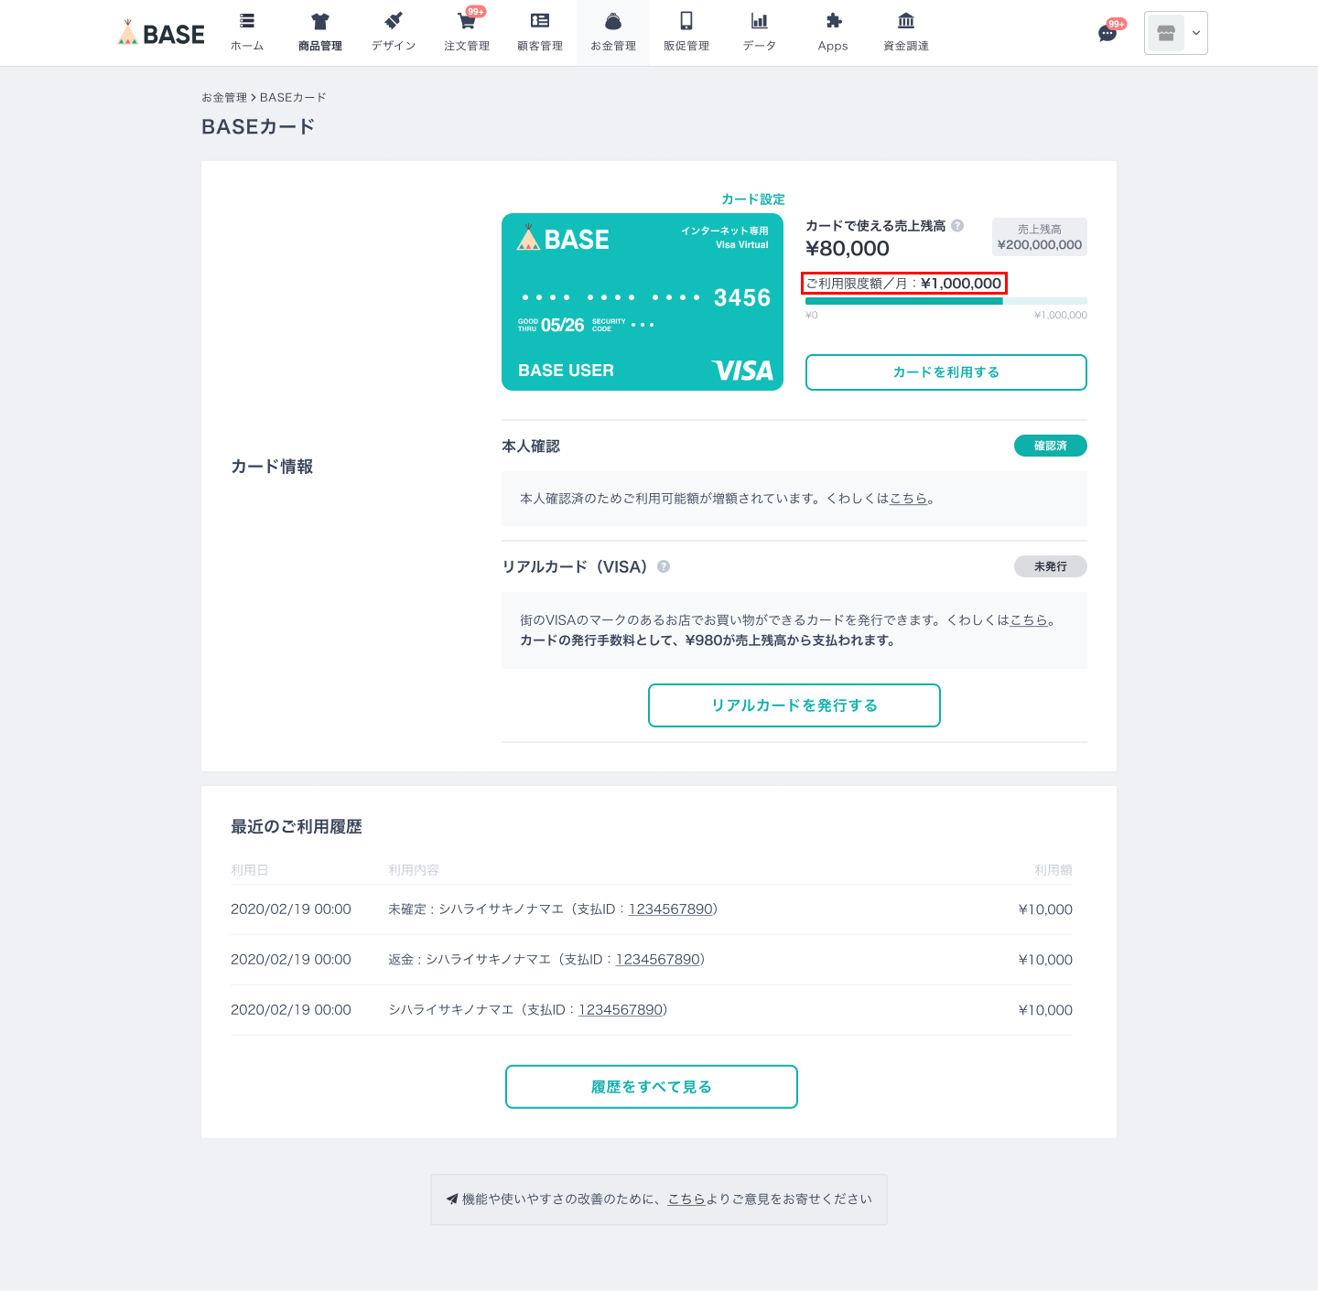Open Apps puzzle piece icon
The image size is (1318, 1291).
[x=833, y=21]
